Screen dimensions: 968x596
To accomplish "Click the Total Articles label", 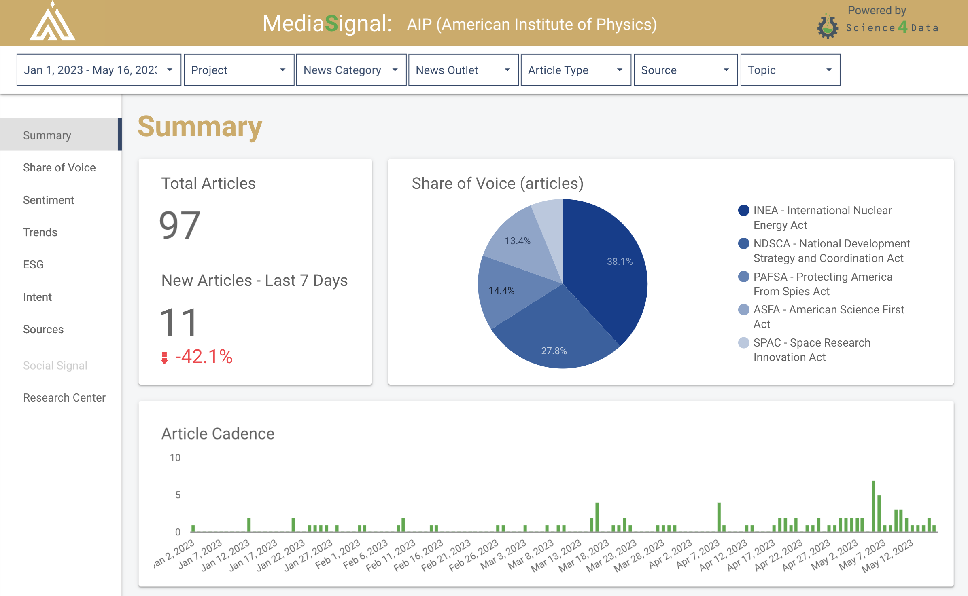I will 208,183.
